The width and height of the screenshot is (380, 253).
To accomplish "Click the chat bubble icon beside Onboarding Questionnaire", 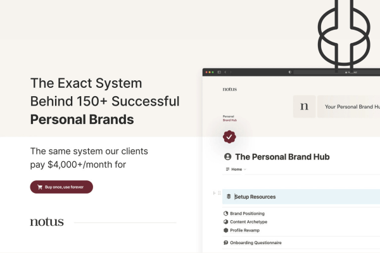I will click(226, 243).
